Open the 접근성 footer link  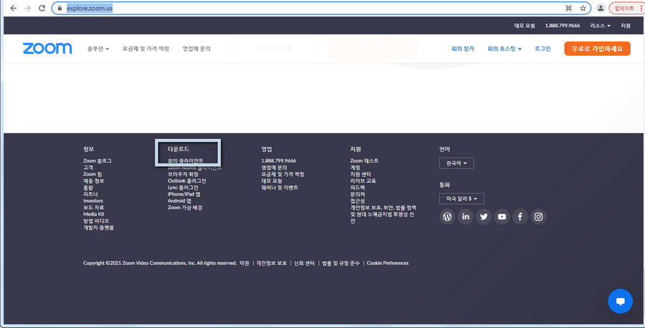pos(358,201)
